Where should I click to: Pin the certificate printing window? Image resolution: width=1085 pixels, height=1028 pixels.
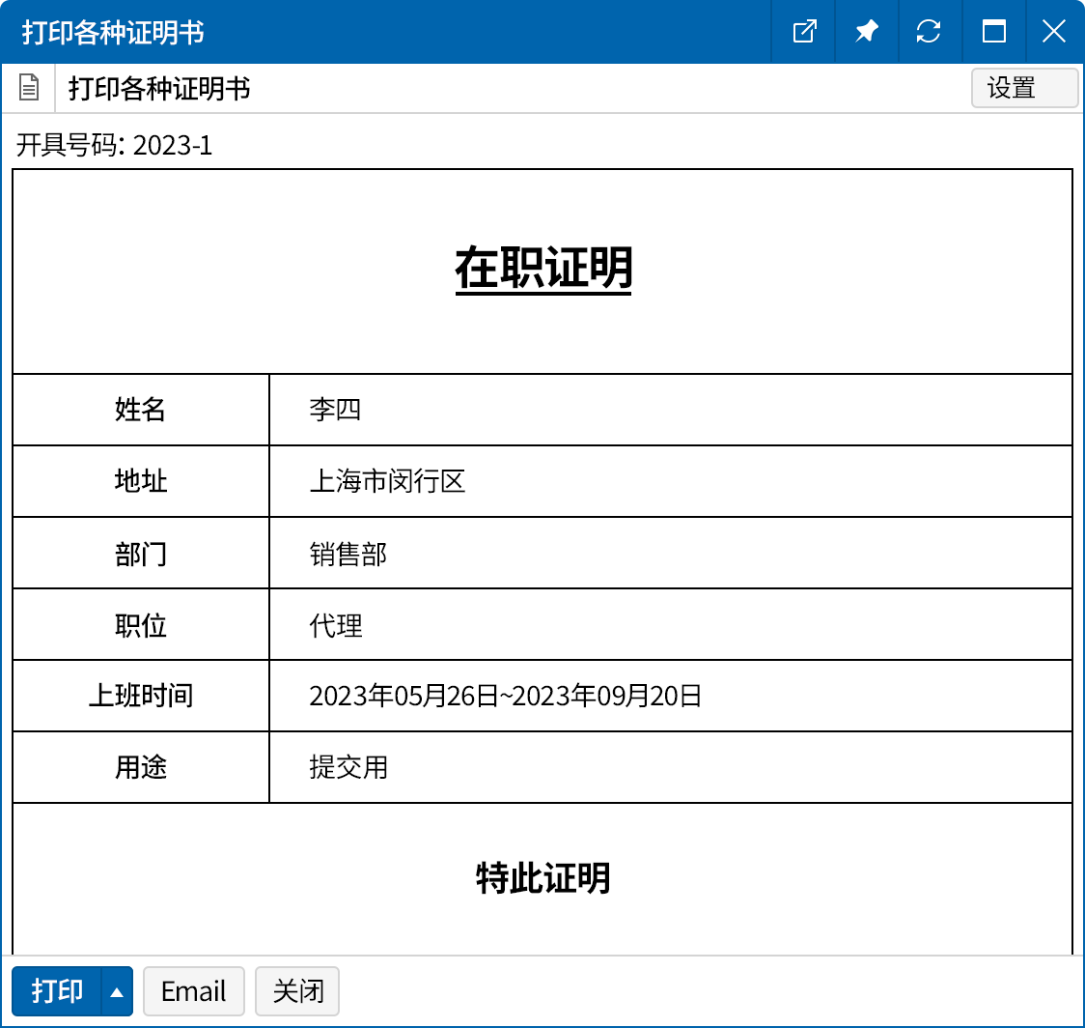866,32
